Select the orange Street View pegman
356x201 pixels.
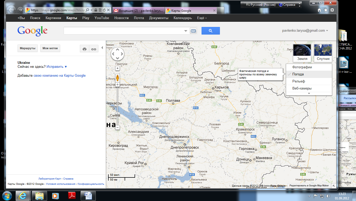pos(118,78)
